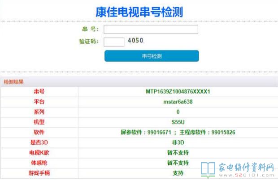Click the 串号 serial number input field
This screenshot has height=180, width=278.
click(151, 29)
